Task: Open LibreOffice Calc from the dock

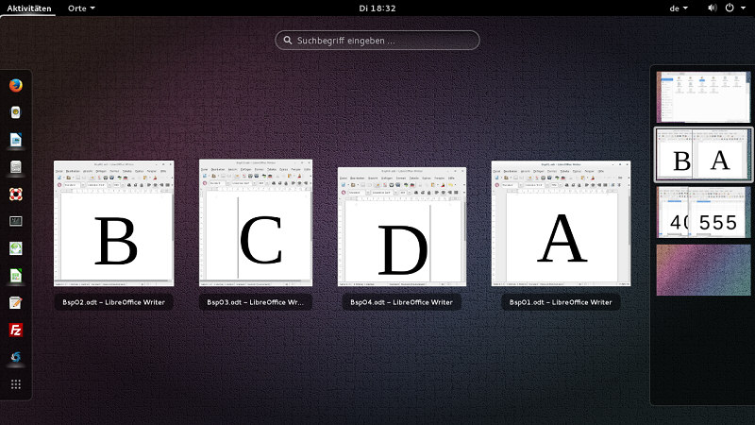Action: tap(16, 276)
